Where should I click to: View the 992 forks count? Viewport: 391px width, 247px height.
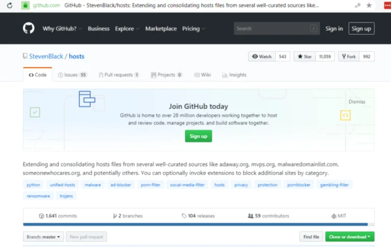(367, 57)
